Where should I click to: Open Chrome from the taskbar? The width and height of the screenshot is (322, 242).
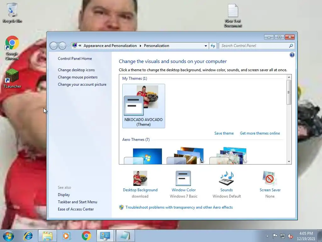pyautogui.click(x=86, y=236)
